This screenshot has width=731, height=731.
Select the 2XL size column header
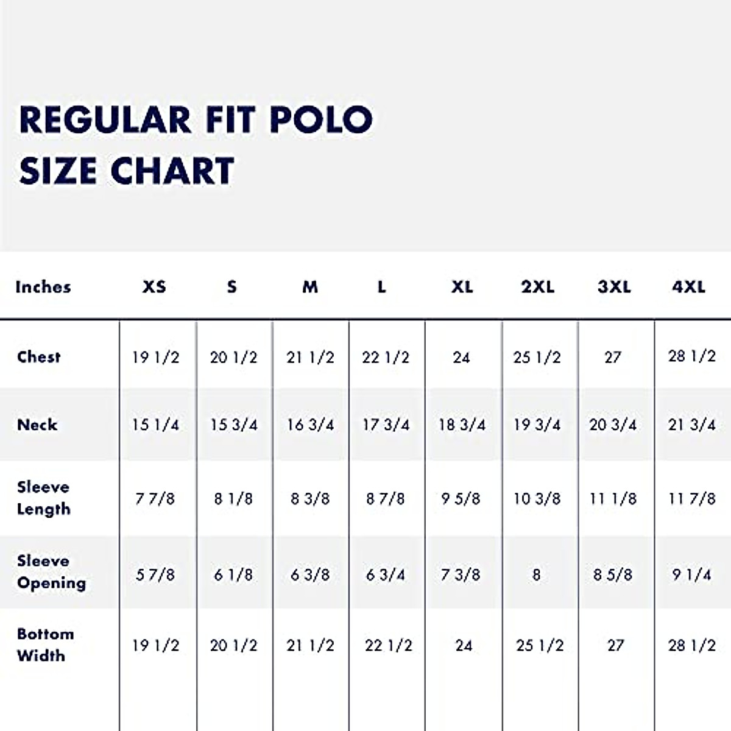tap(537, 287)
